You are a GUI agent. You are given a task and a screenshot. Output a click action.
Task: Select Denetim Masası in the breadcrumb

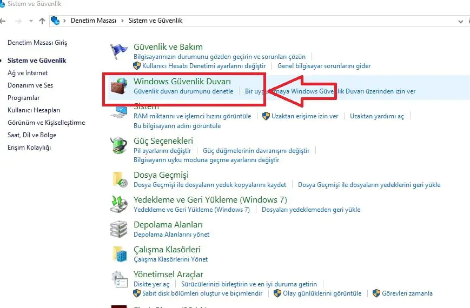pyautogui.click(x=94, y=21)
